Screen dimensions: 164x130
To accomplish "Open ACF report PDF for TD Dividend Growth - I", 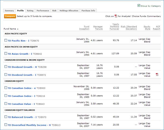I will 157,74.
